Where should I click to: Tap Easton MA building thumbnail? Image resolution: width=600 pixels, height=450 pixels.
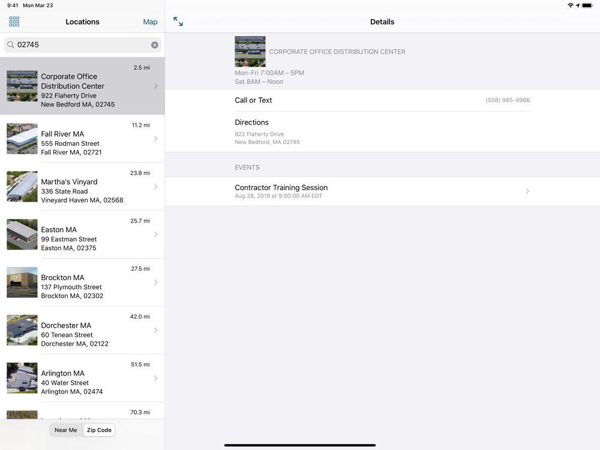22,234
